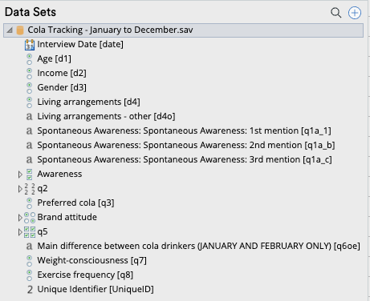Screen dimensions: 370x301
Task: Select the Age [d1] variable
Action: pos(55,58)
